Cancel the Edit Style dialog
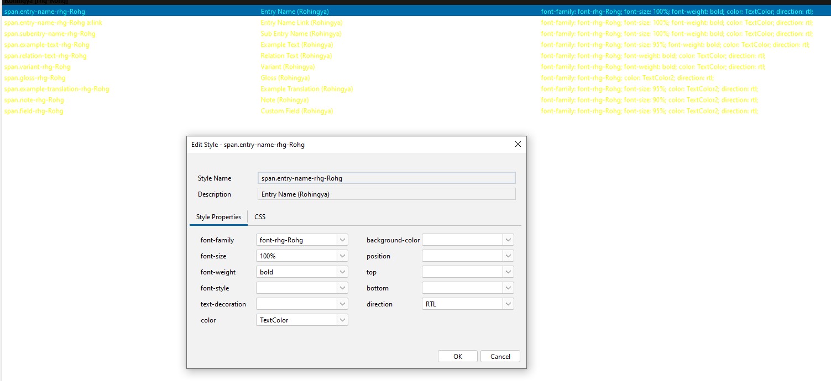 [x=500, y=356]
